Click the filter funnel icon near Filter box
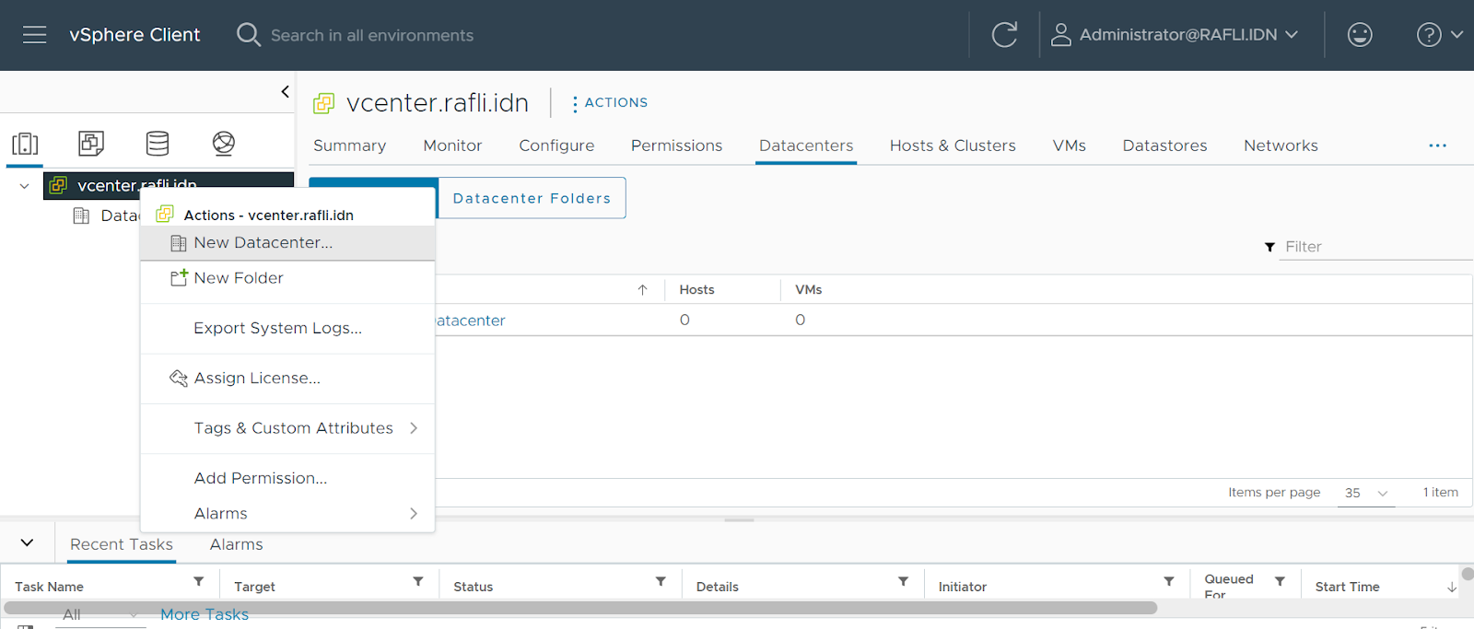This screenshot has height=629, width=1474. (x=1269, y=247)
